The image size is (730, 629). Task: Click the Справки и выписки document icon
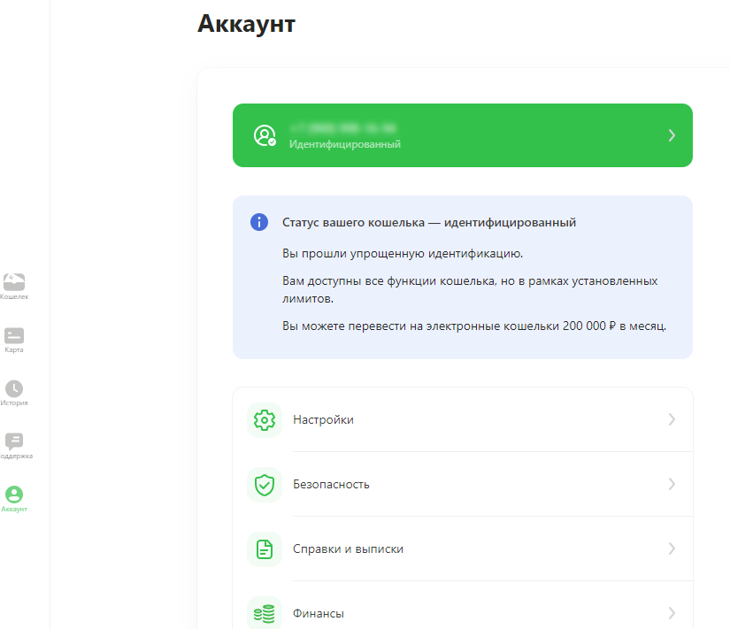(x=265, y=549)
